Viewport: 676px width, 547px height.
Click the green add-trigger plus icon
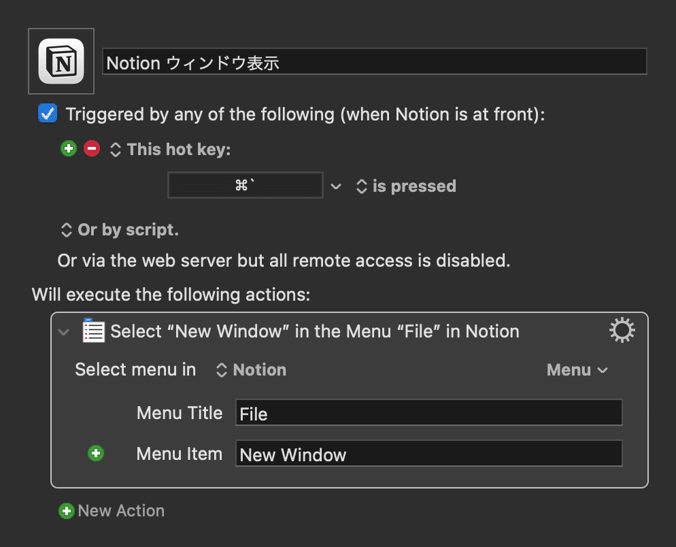(x=69, y=148)
